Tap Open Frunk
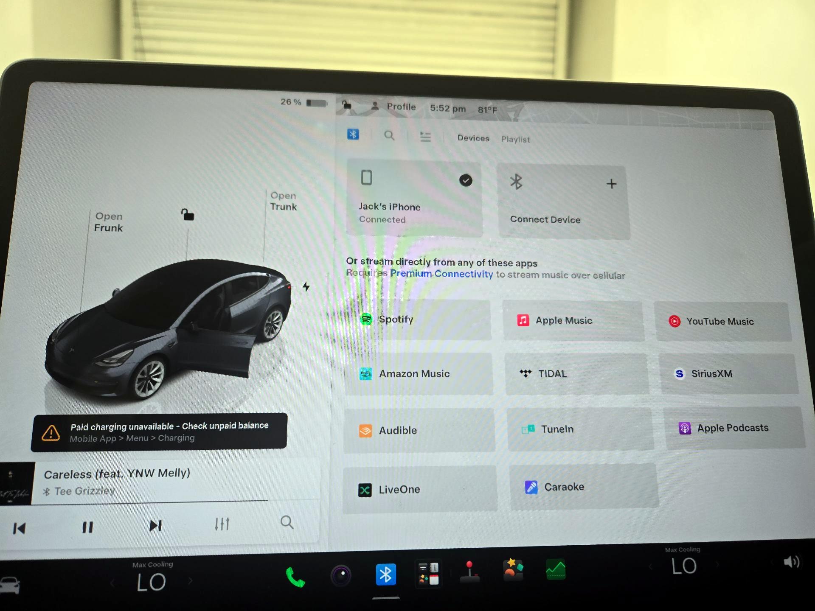Viewport: 815px width, 611px height. [x=108, y=222]
